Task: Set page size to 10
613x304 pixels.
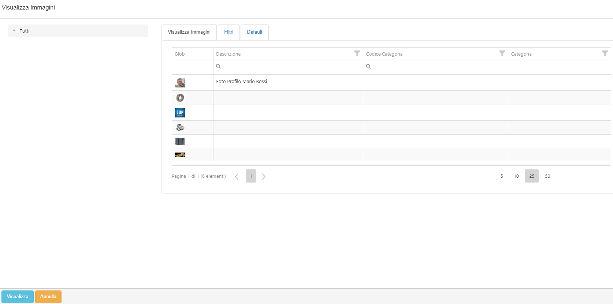Action: pyautogui.click(x=516, y=176)
